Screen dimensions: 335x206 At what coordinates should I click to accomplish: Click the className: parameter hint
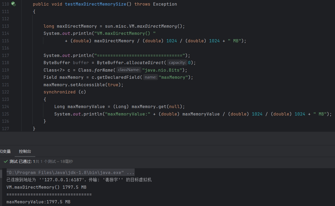coord(129,70)
